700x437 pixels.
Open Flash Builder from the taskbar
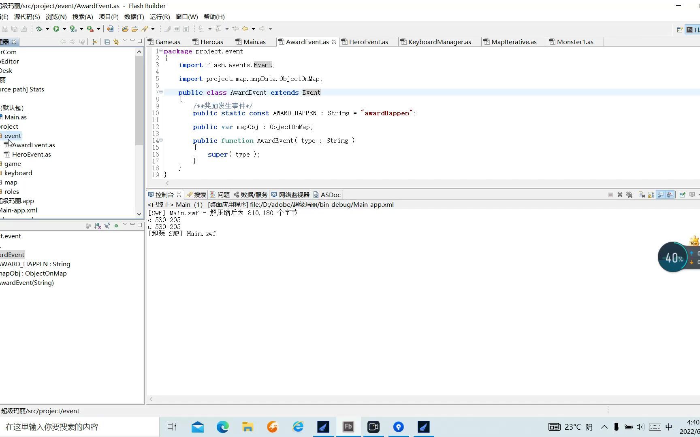click(348, 427)
